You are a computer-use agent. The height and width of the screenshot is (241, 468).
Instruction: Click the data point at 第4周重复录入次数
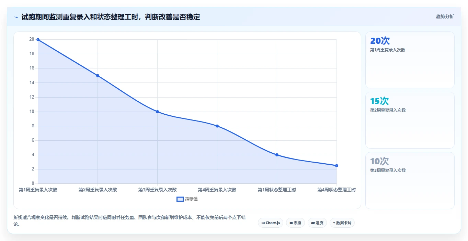[x=217, y=126]
